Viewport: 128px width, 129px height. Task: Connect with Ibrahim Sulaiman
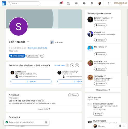pos(100,25)
